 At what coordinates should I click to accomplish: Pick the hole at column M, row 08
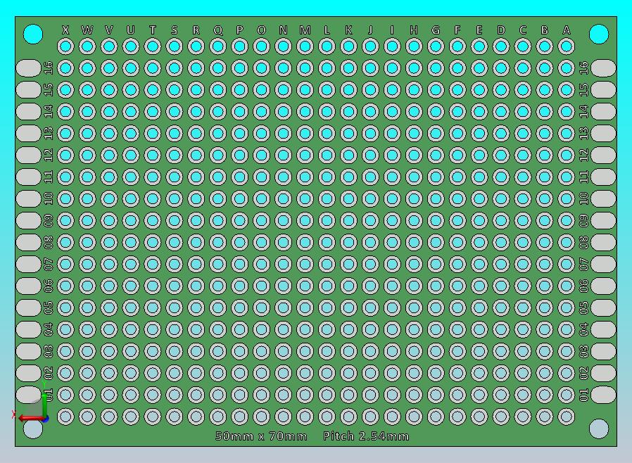305,242
